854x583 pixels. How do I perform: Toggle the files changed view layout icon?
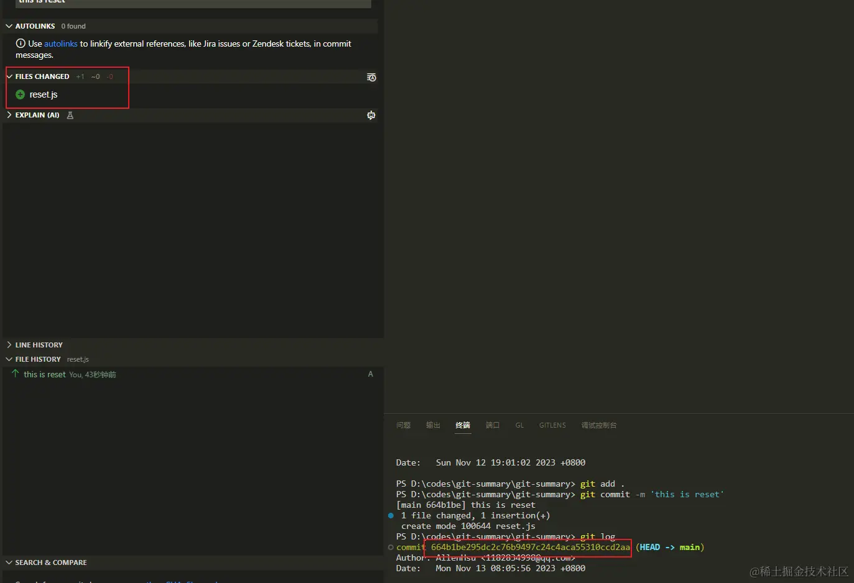371,77
